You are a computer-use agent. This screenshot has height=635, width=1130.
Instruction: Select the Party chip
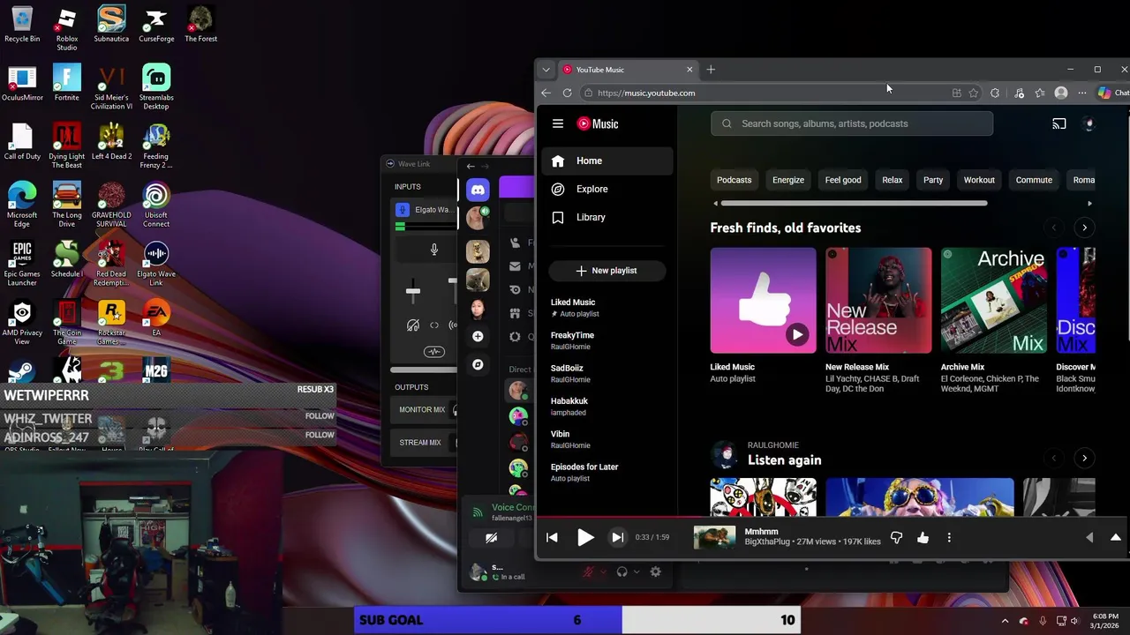(x=933, y=180)
